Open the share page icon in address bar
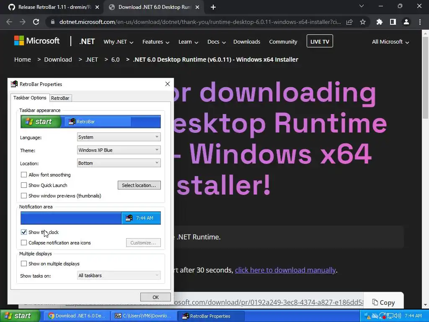The height and width of the screenshot is (322, 429). coord(349,22)
